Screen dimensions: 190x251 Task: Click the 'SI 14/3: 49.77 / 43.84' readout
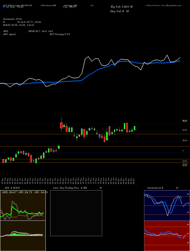[x=29, y=22]
